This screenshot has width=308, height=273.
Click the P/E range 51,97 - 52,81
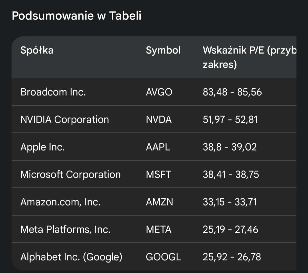[230, 119]
